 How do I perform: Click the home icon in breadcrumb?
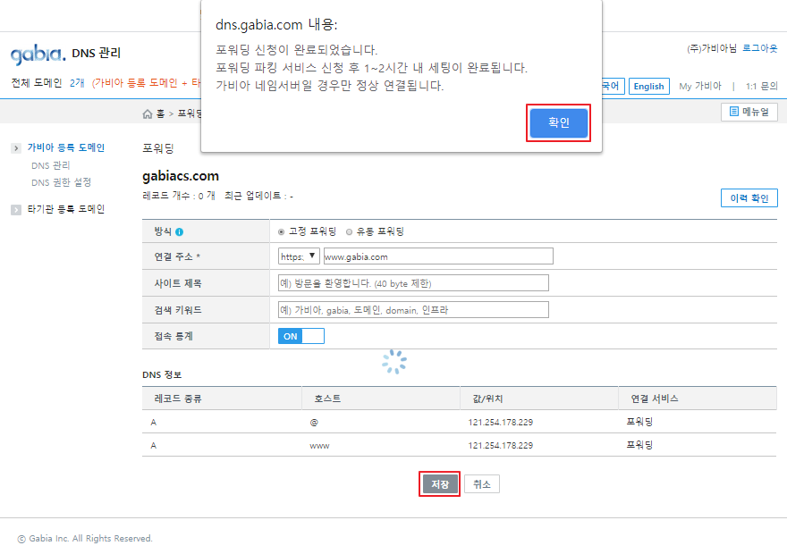[147, 113]
